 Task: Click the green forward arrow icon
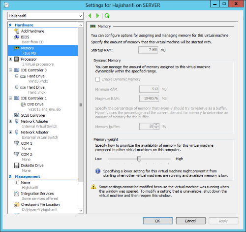(x=98, y=16)
